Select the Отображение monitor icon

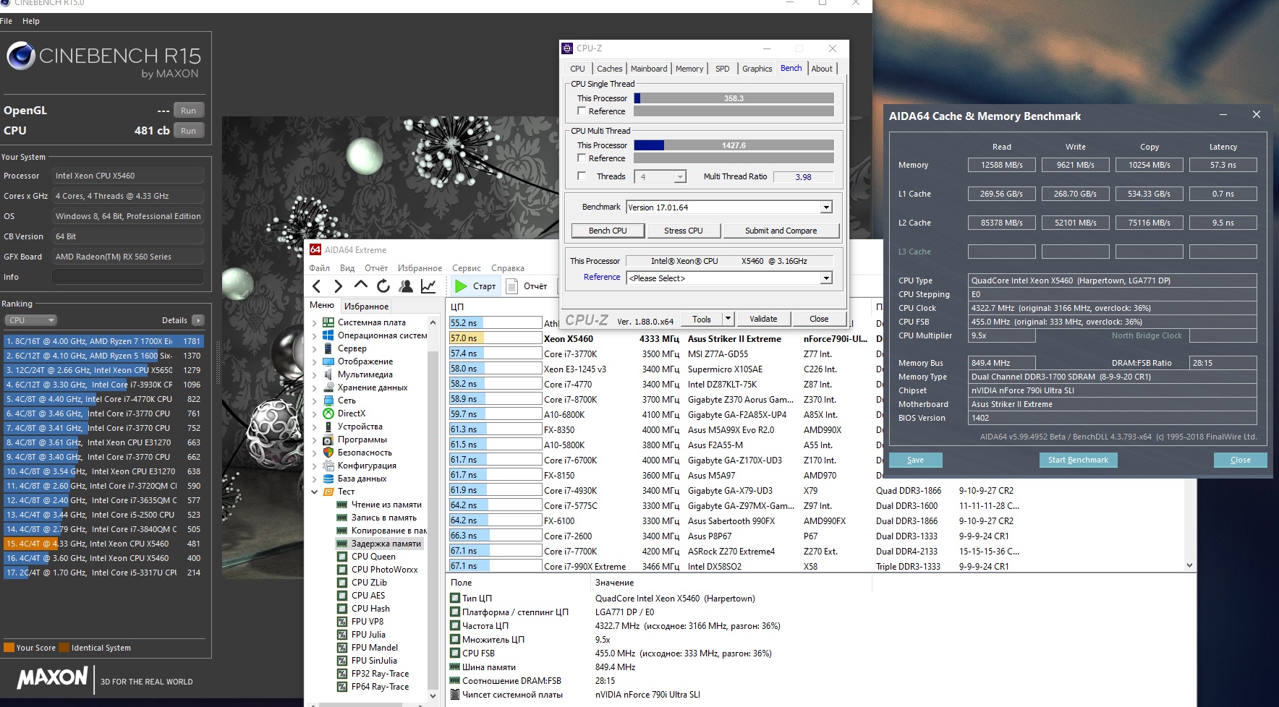(x=328, y=361)
